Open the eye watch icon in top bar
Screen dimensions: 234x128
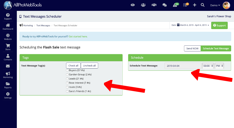(x=133, y=5)
